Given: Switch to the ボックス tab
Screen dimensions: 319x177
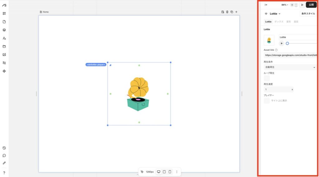Looking at the screenshot, I should point(279,22).
